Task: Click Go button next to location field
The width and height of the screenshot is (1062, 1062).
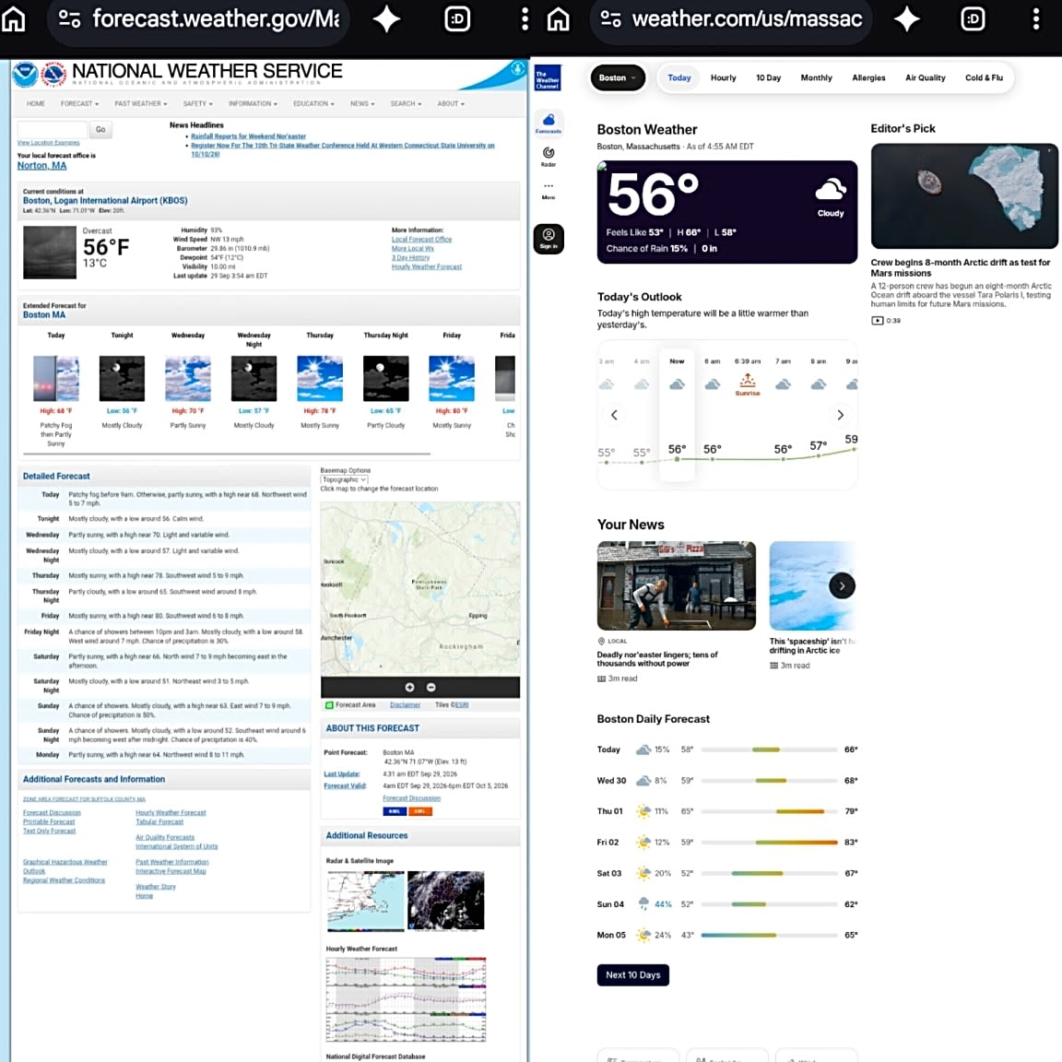Action: tap(100, 129)
